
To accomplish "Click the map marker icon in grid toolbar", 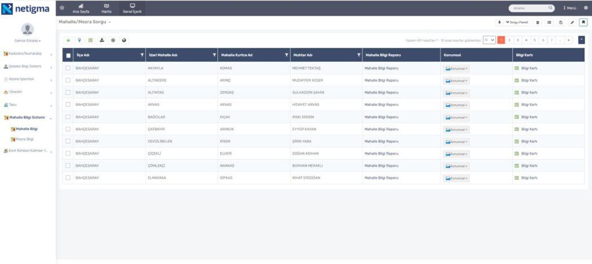I will coord(79,40).
